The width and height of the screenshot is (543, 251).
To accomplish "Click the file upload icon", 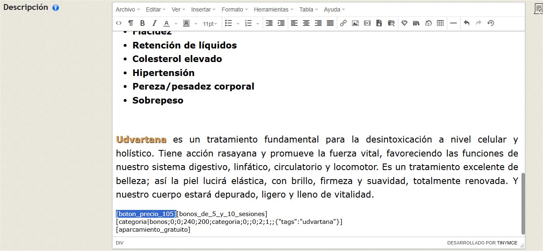I will tap(379, 23).
